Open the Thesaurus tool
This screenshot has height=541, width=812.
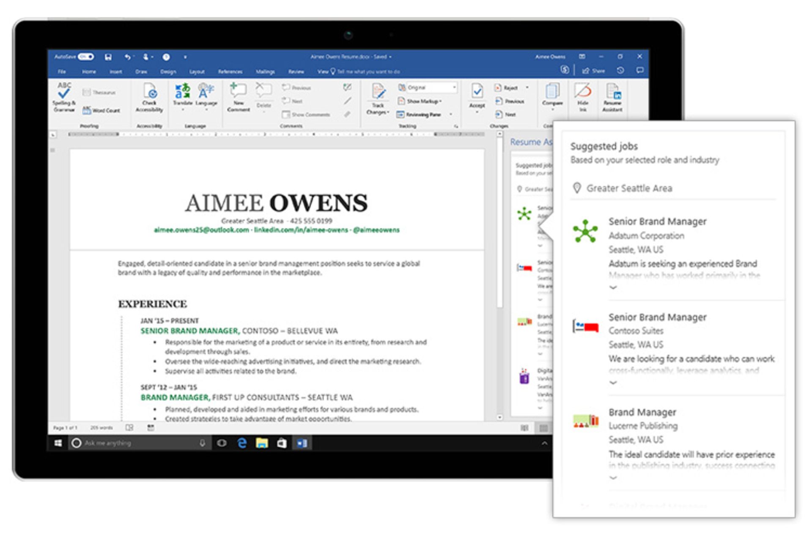pyautogui.click(x=99, y=92)
